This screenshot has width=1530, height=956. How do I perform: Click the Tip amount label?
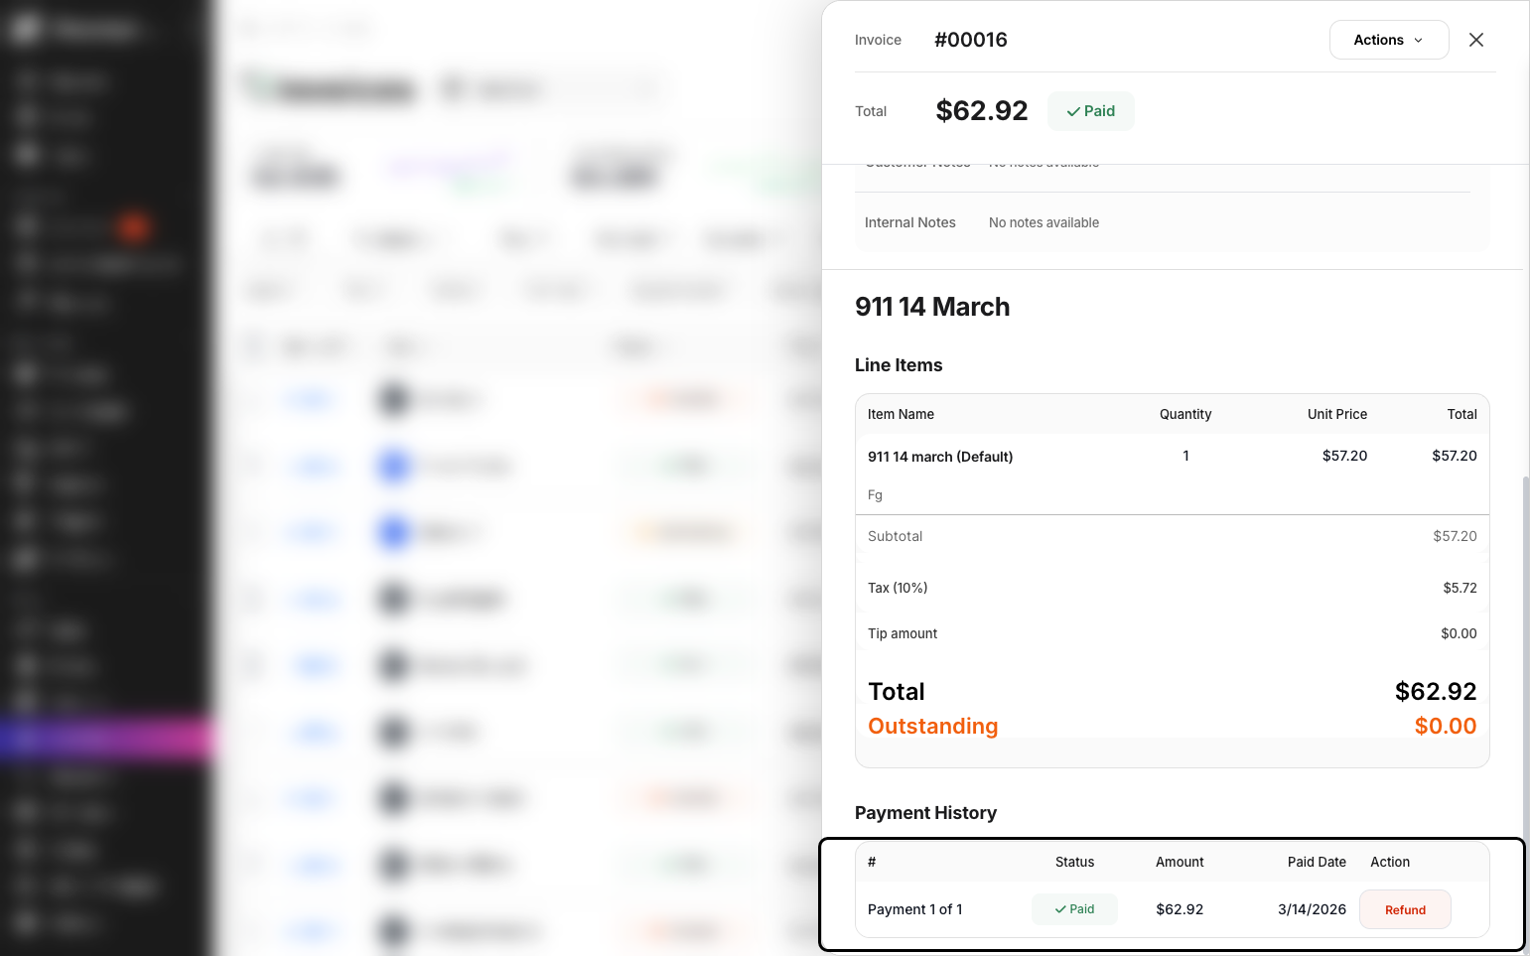tap(902, 633)
